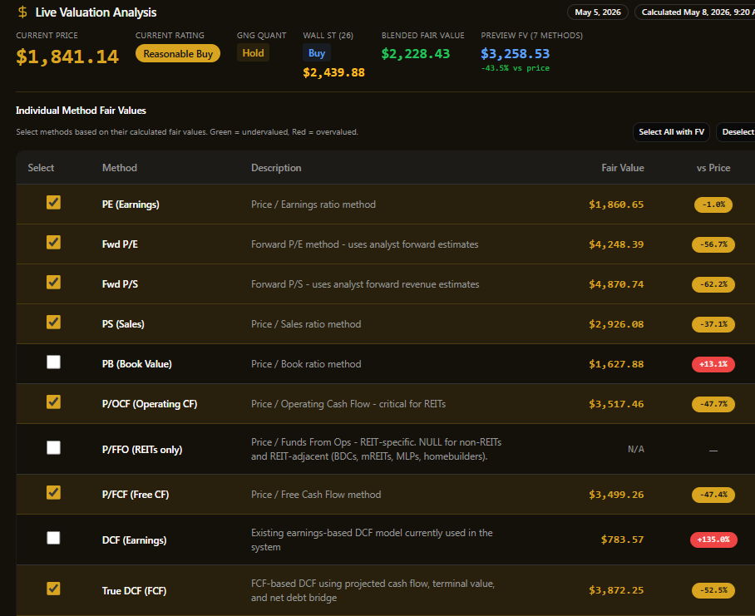Image resolution: width=755 pixels, height=616 pixels.
Task: Click the vs Price column header
Action: click(x=713, y=168)
